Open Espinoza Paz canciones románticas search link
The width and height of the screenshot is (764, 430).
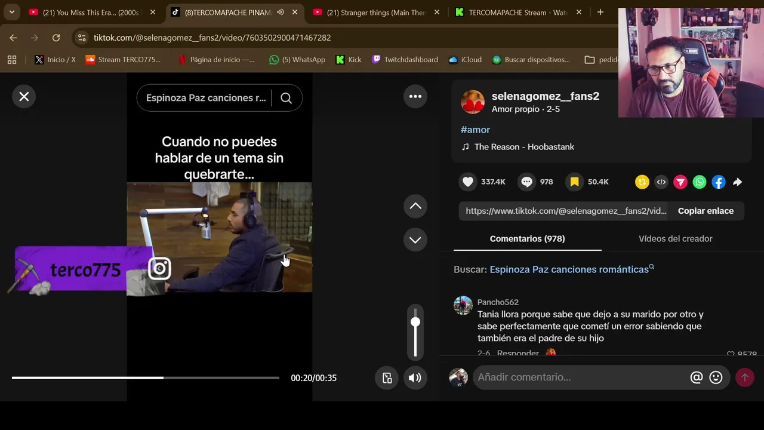tap(572, 269)
